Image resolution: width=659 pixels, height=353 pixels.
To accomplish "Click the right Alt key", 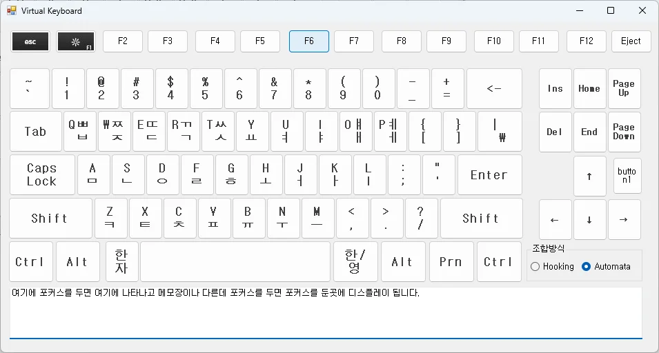I will point(403,261).
